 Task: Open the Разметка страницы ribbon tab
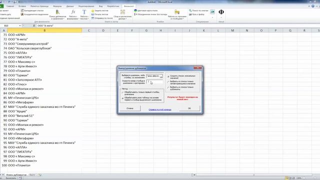coord(39,6)
